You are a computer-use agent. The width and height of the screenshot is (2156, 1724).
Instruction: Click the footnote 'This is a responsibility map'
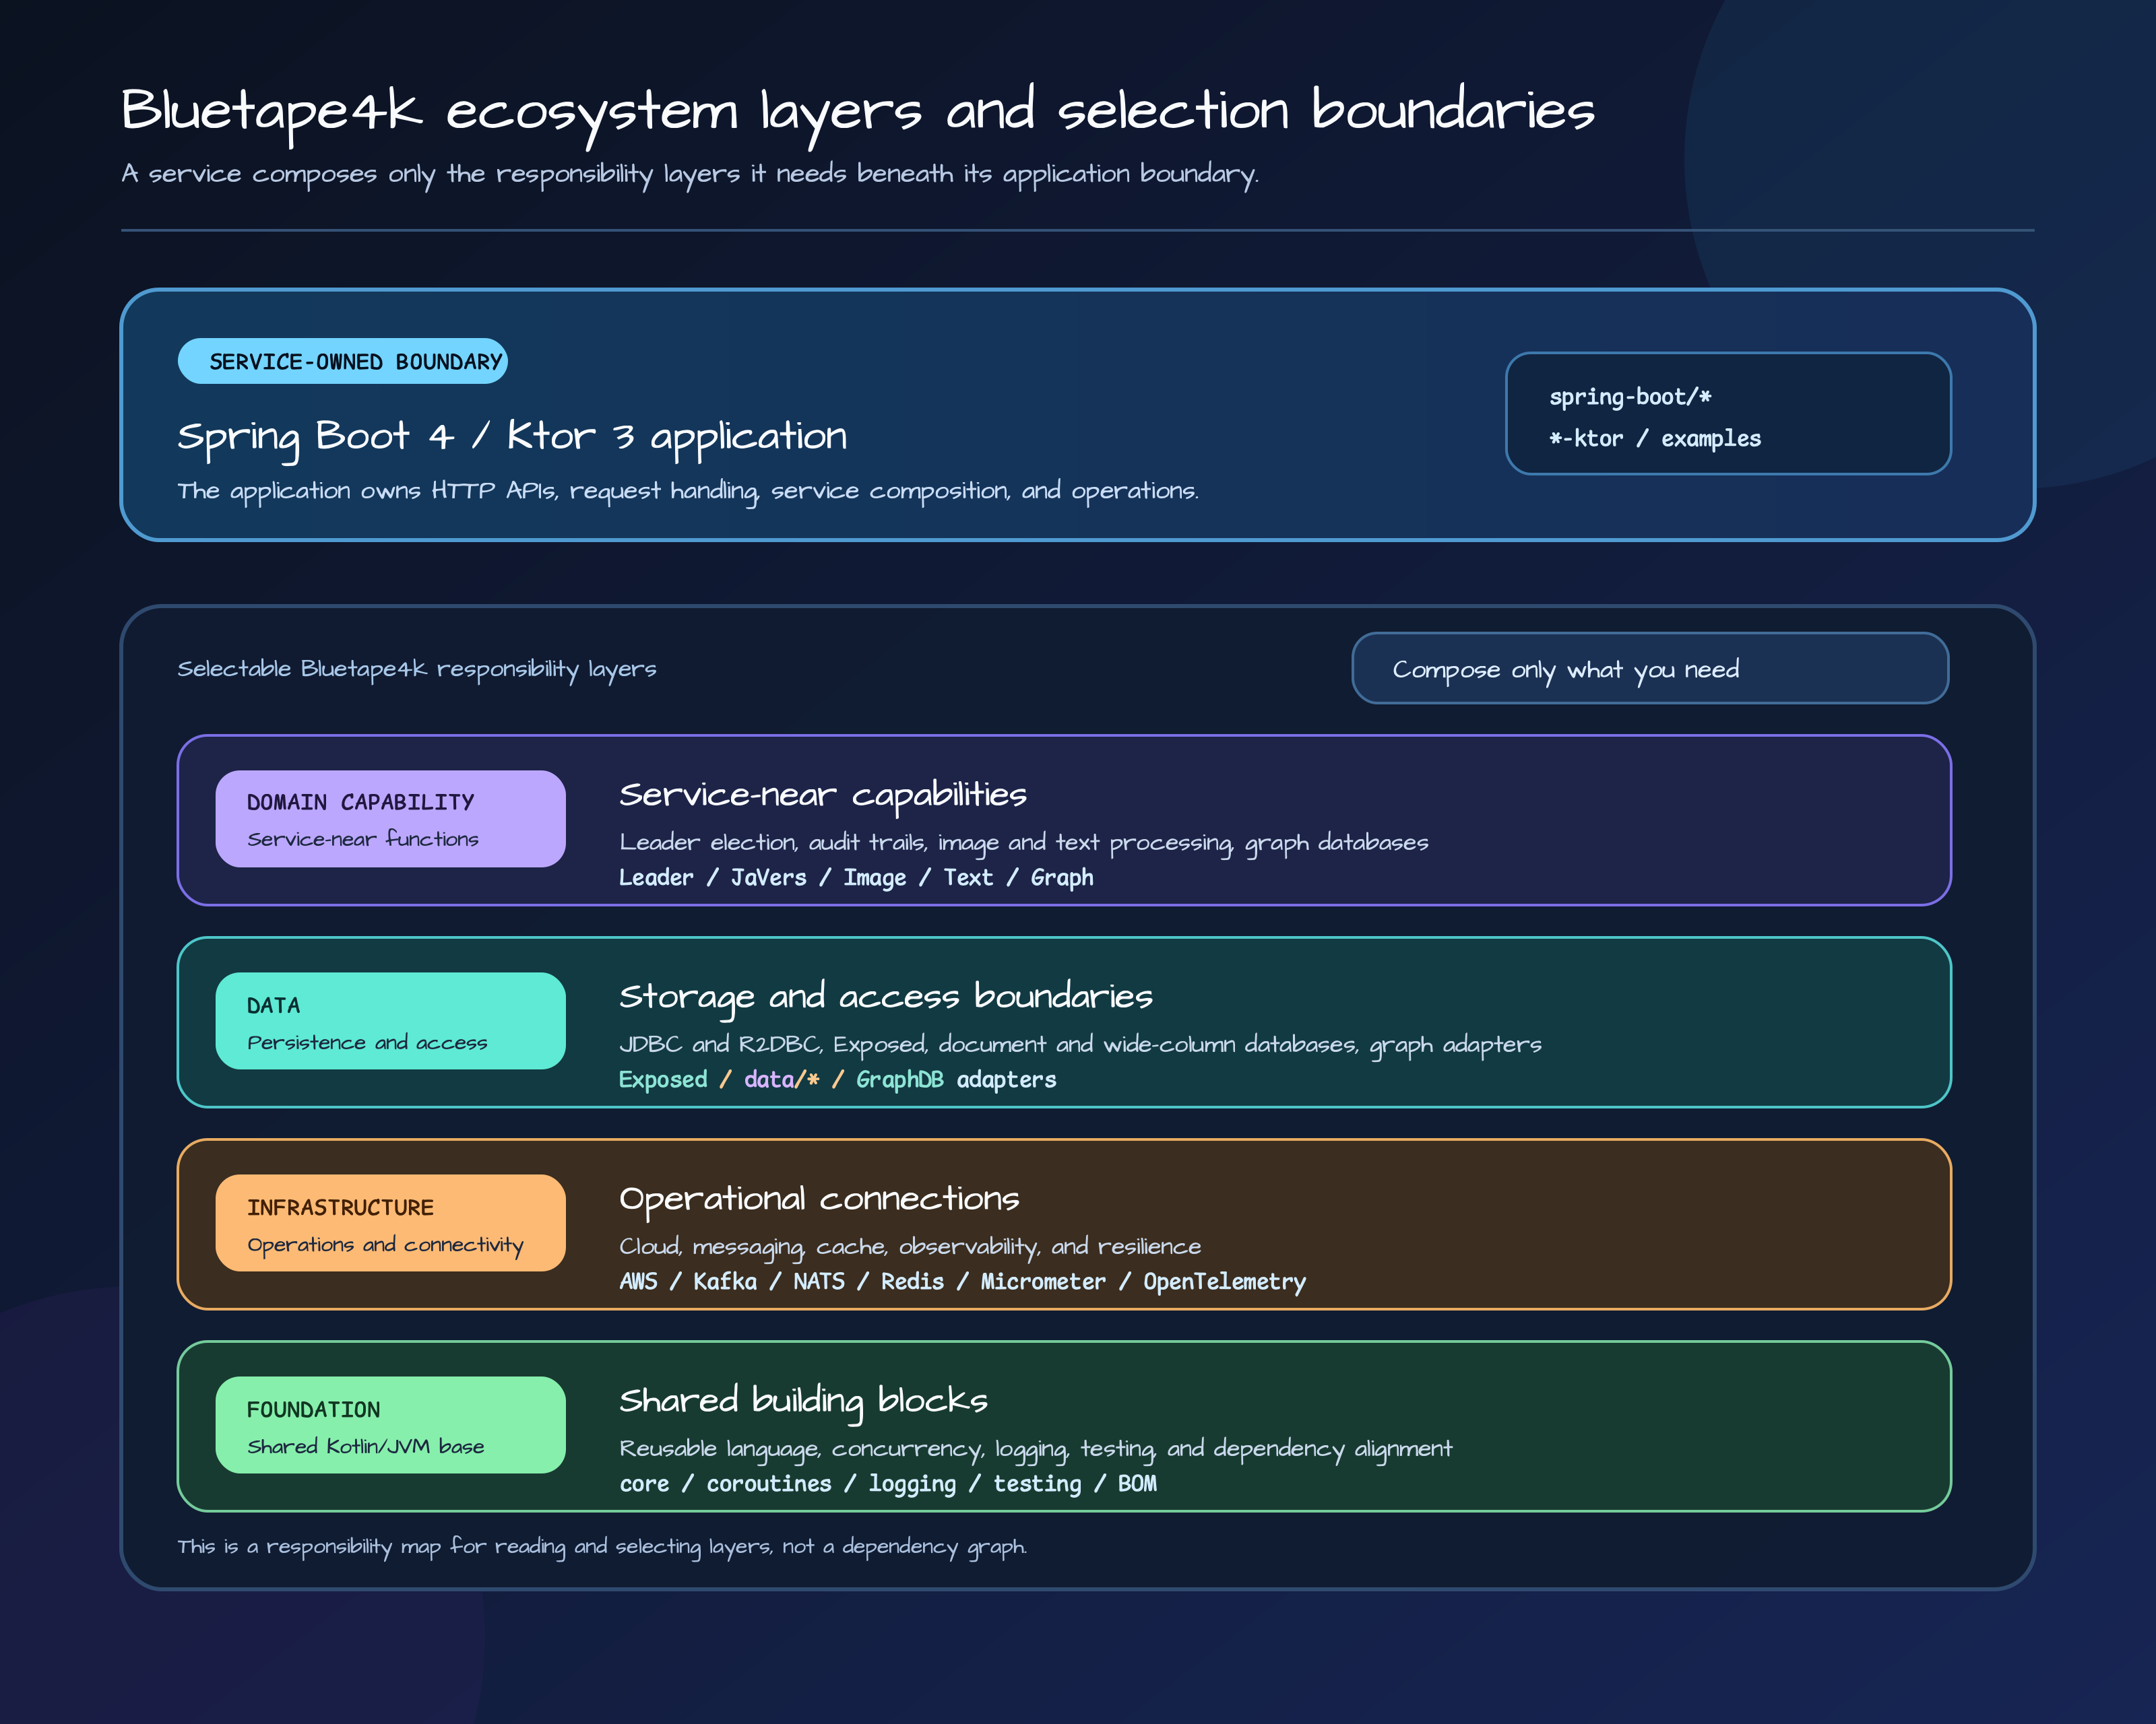coord(602,1546)
